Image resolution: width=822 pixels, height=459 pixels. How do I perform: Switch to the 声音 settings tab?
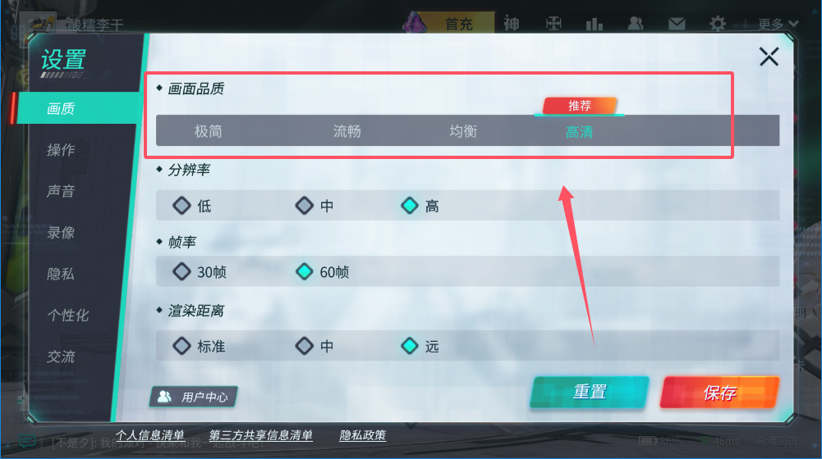[x=61, y=191]
